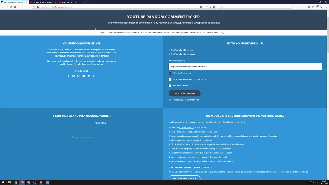Image resolution: width=329 pixels, height=185 pixels.
Task: Open Firefox account icon
Action: pos(321,7)
